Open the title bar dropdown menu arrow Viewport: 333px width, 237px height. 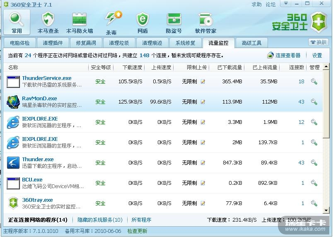pos(286,3)
